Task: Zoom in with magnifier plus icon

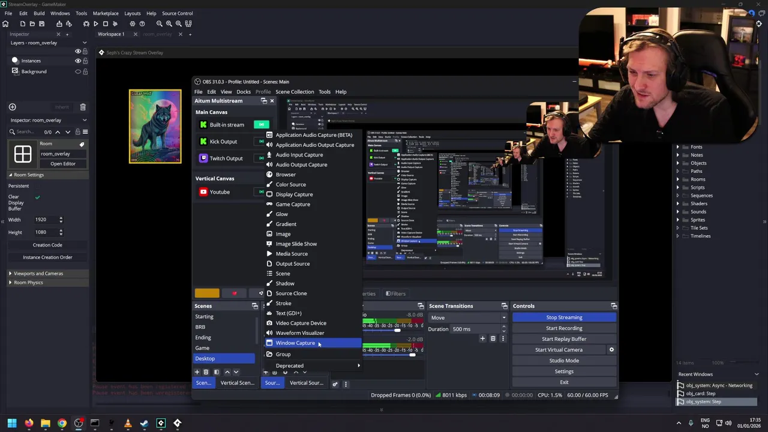Action: tap(179, 23)
